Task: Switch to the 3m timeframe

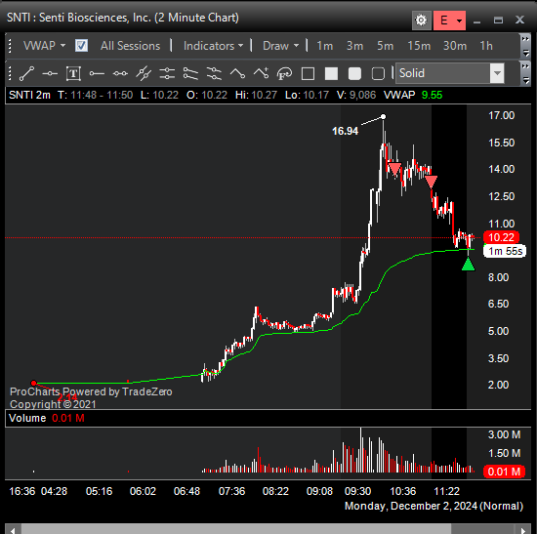Action: click(x=354, y=46)
